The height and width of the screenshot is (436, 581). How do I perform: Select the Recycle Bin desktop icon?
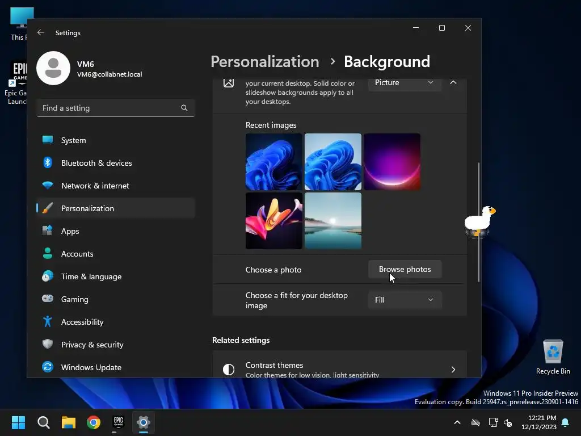(553, 357)
